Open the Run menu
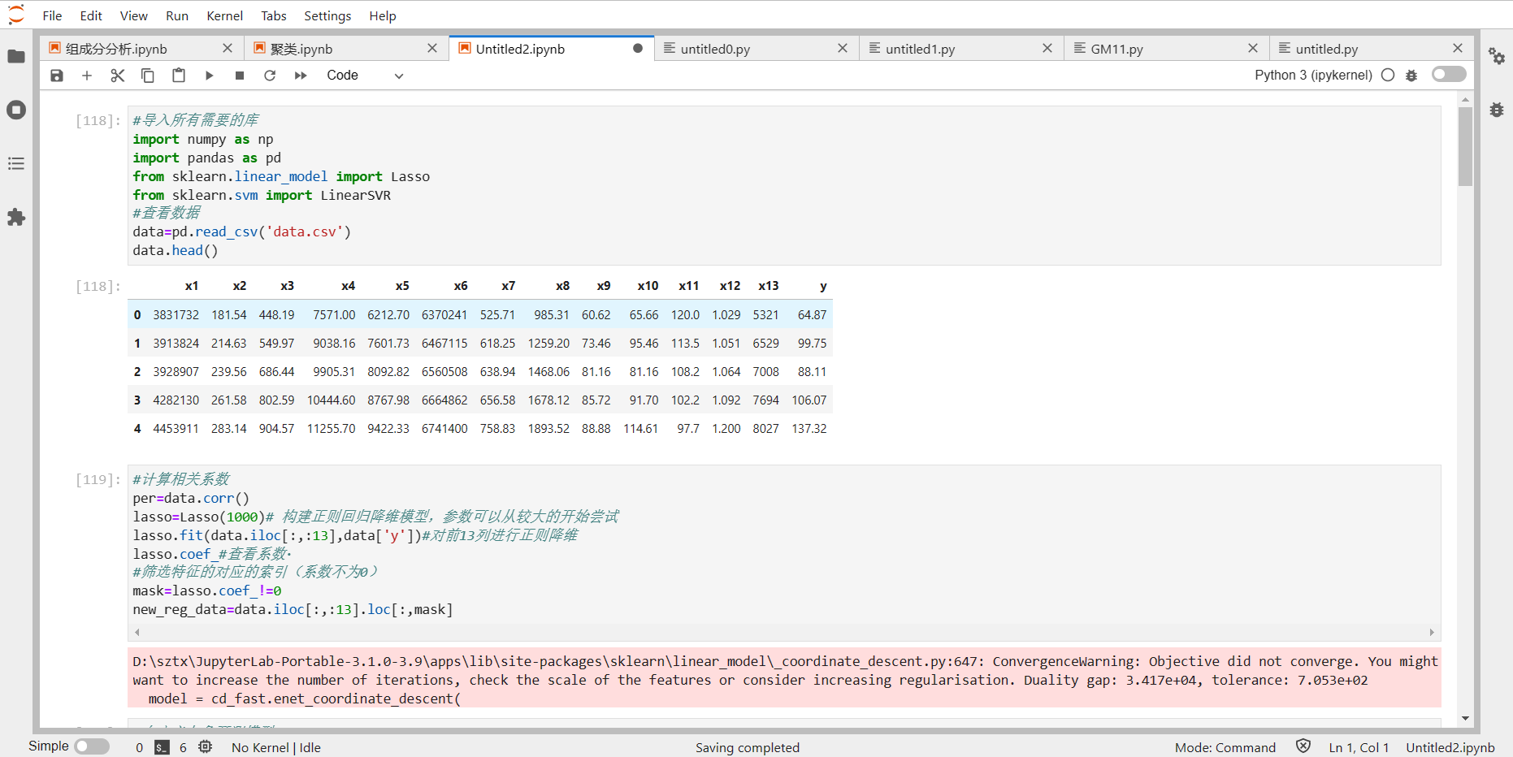Viewport: 1513px width, 757px height. [x=177, y=15]
